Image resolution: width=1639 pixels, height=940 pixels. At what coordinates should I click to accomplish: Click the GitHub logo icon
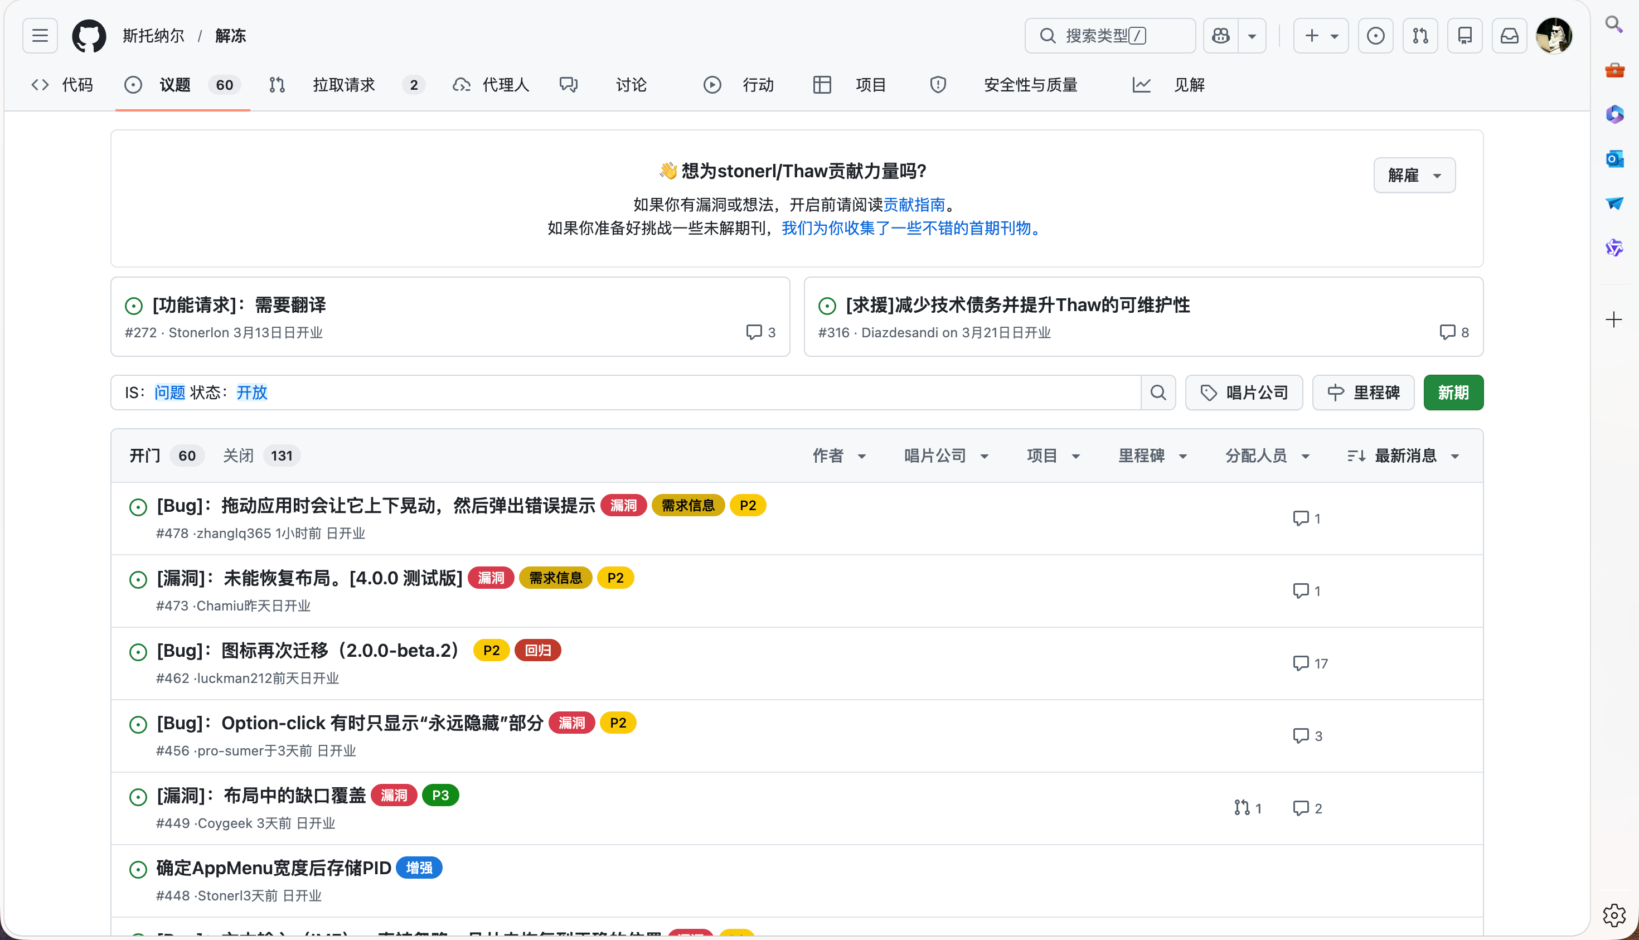tap(89, 36)
